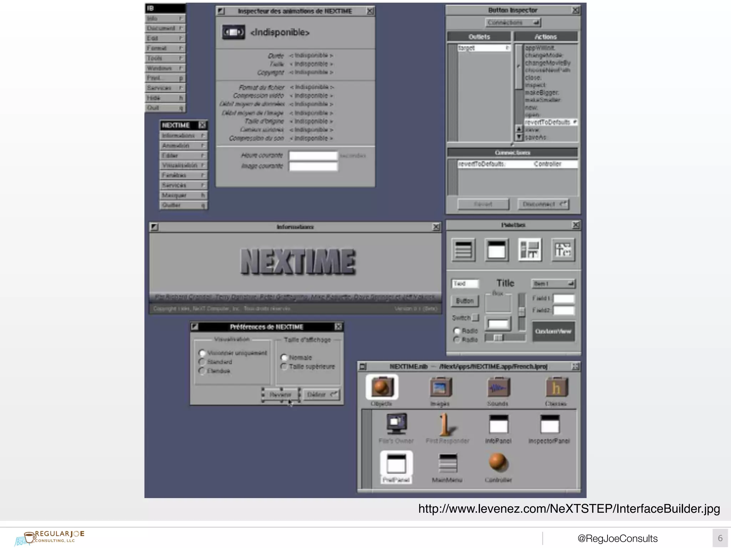This screenshot has width=731, height=548.
Task: Expand the Windows submenu in IB menu
Action: 165,68
